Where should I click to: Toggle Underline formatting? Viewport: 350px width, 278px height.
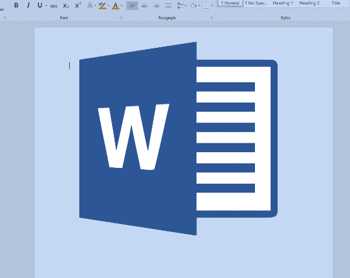[x=40, y=5]
